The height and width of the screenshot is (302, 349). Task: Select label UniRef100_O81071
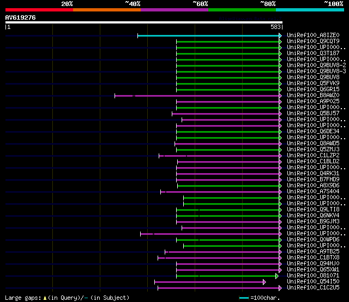313,276
